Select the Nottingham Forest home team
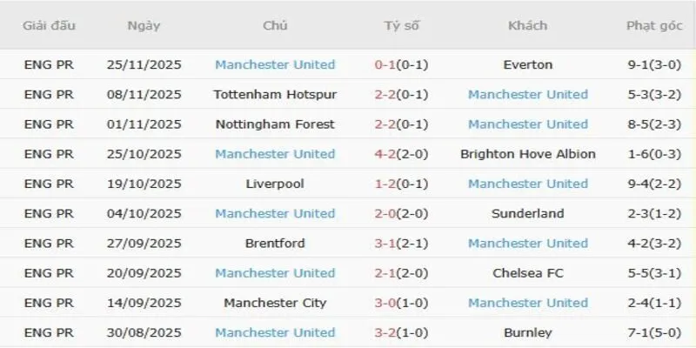The height and width of the screenshot is (348, 696). [x=275, y=124]
